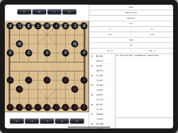Select red 马 beside the right 车
Viewport: 178px width, 133px height.
tap(75, 107)
